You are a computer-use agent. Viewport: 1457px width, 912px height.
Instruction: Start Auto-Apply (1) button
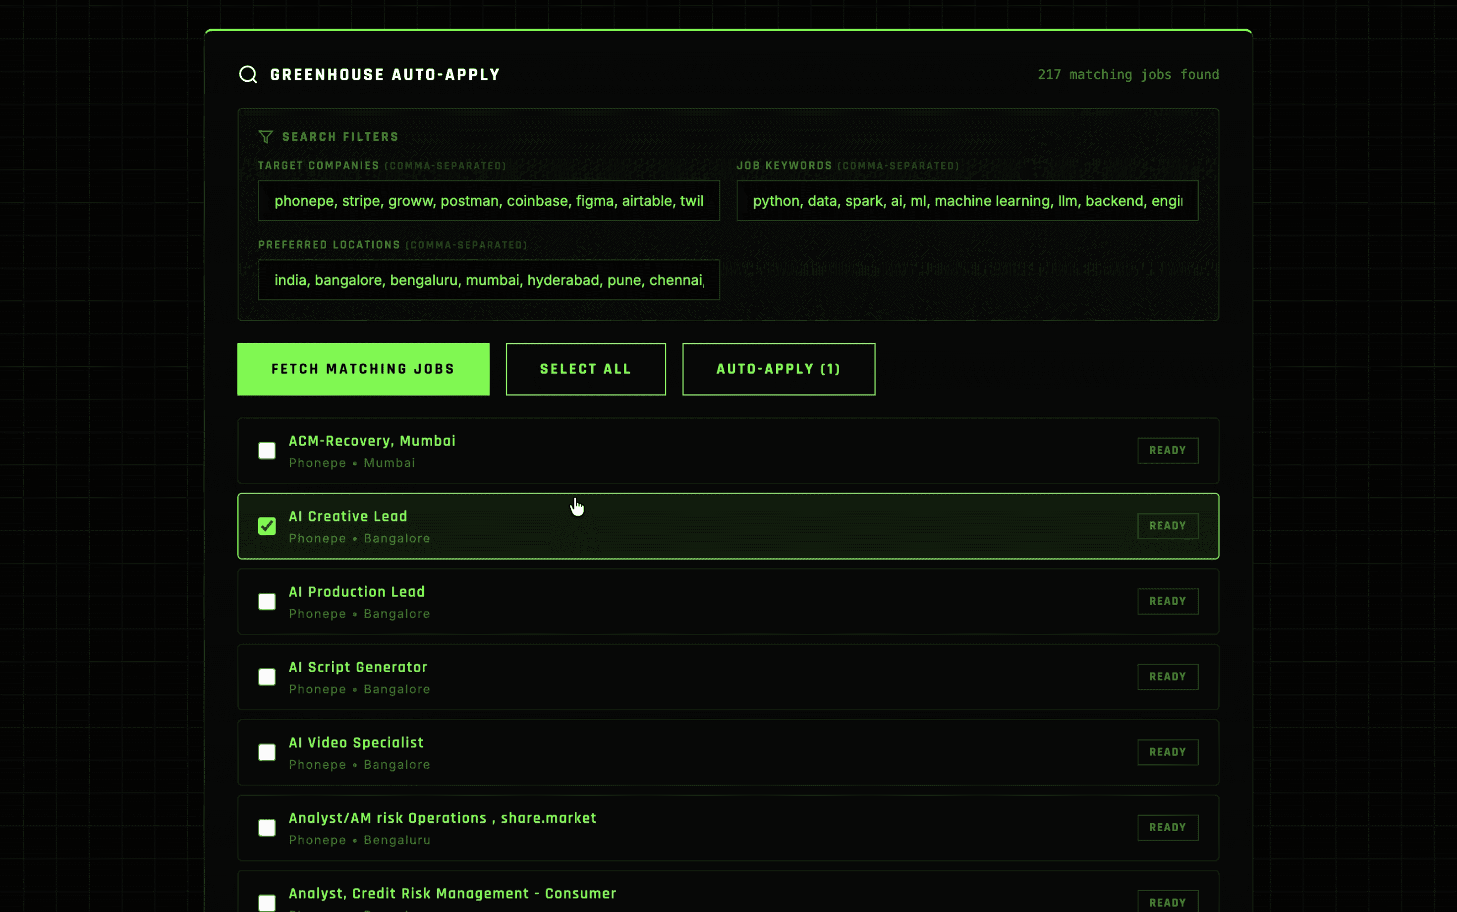tap(779, 369)
